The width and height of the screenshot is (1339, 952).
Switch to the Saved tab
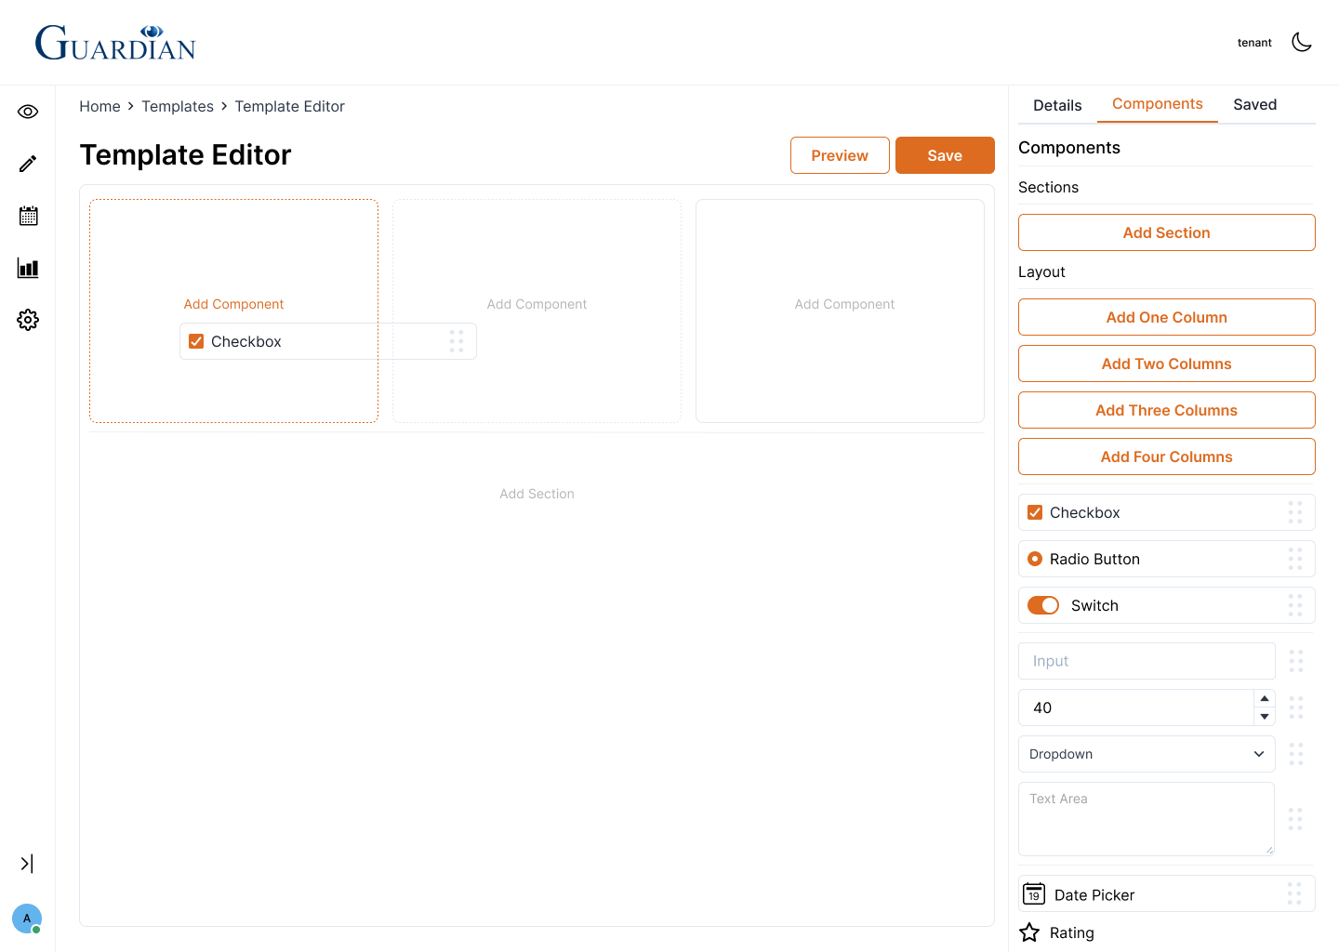pyautogui.click(x=1254, y=104)
